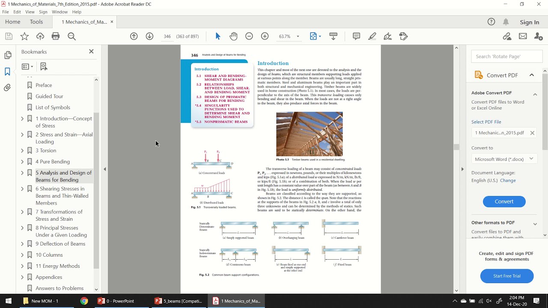Open Chrome from the taskbar
This screenshot has height=308, width=548.
(84, 301)
